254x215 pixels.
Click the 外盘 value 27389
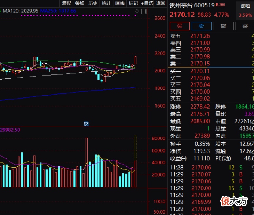[202, 136]
